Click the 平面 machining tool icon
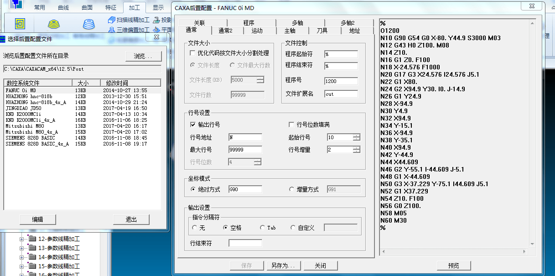555x276 pixels. point(157,30)
